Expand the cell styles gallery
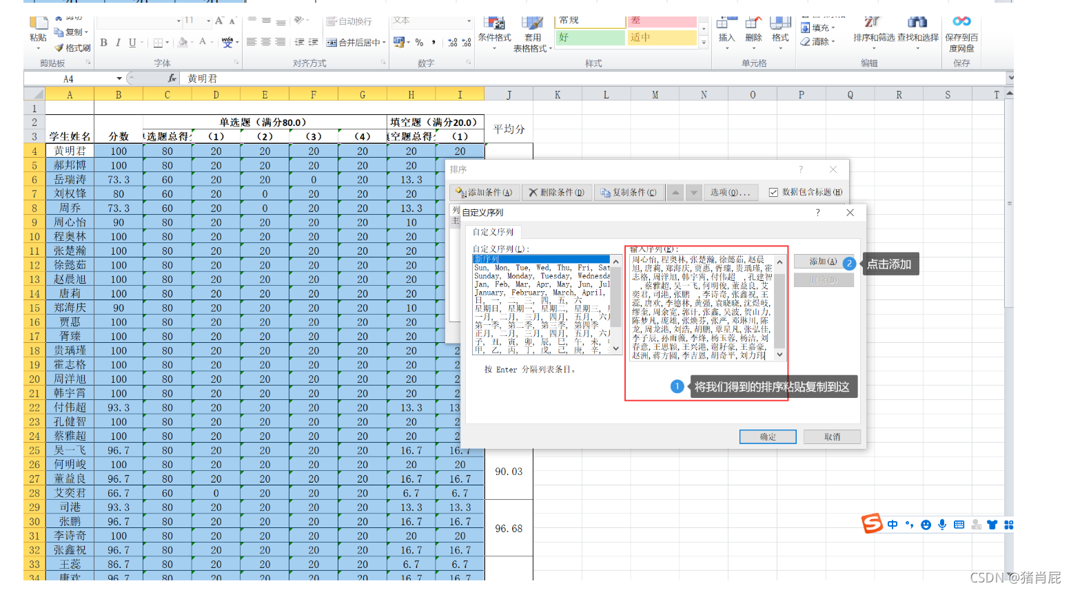The width and height of the screenshot is (1071, 590). coord(704,43)
